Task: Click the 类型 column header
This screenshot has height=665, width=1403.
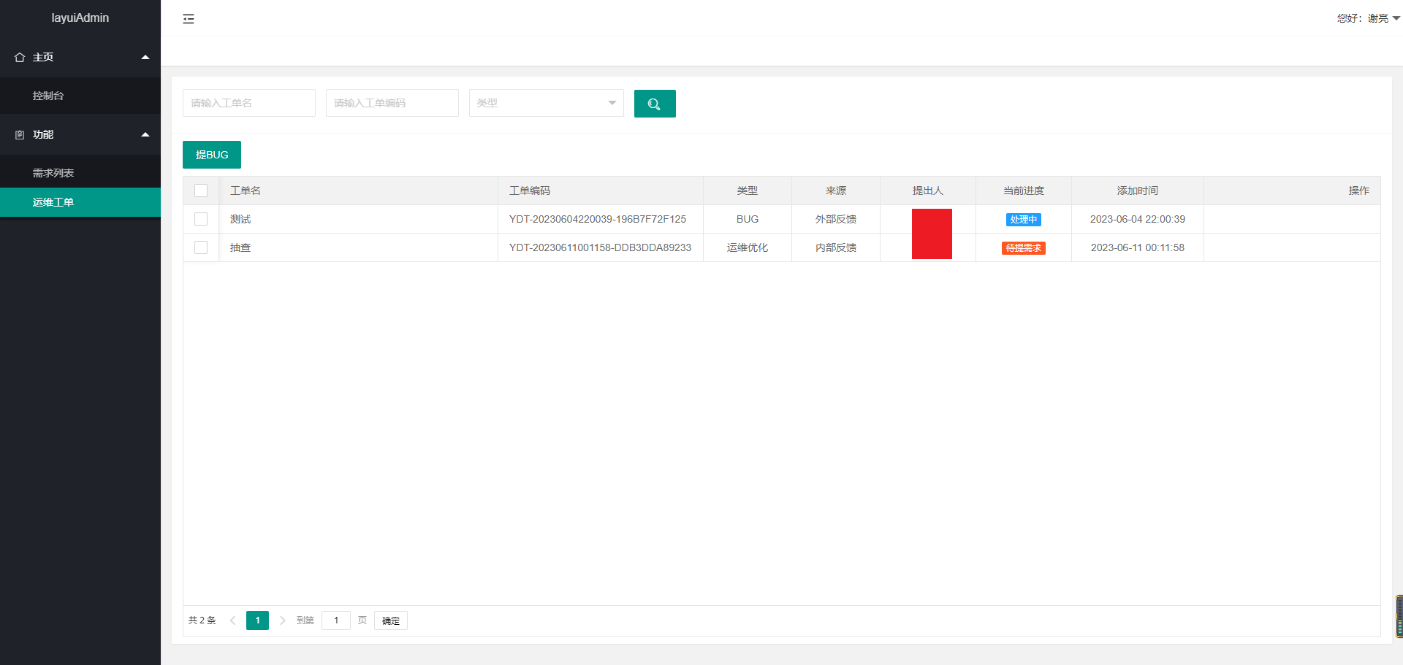Action: click(748, 191)
